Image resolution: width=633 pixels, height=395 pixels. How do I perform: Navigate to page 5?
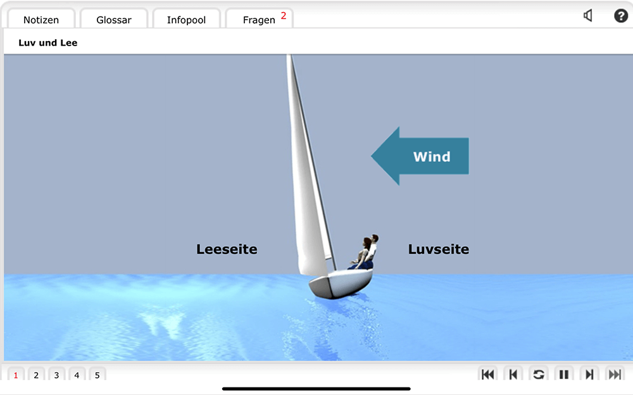tap(97, 375)
